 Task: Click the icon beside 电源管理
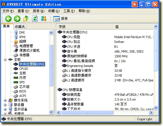coord(16,46)
